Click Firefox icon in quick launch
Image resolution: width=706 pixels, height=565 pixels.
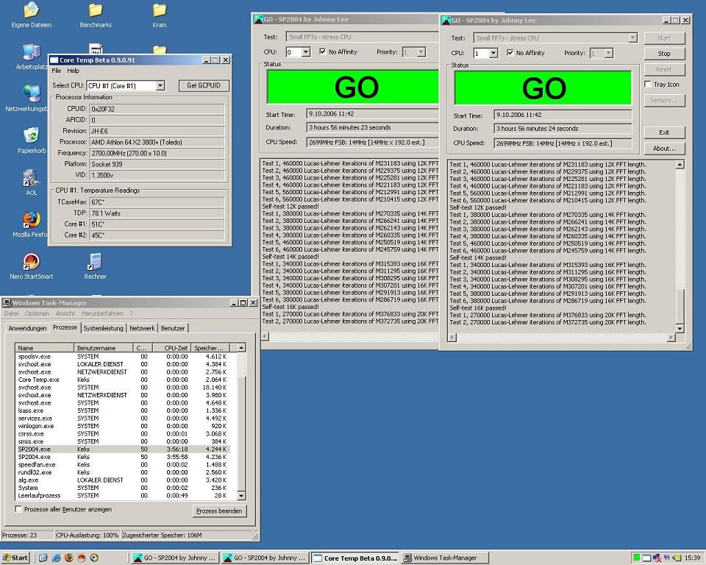click(68, 558)
